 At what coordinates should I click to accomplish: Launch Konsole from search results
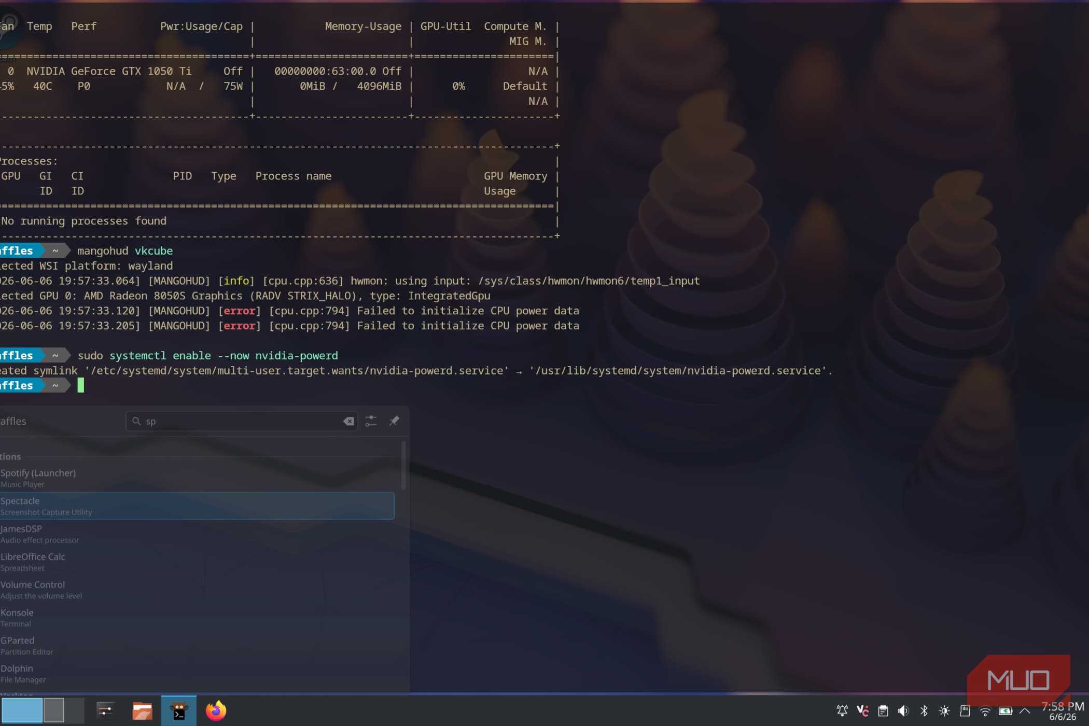tap(197, 618)
